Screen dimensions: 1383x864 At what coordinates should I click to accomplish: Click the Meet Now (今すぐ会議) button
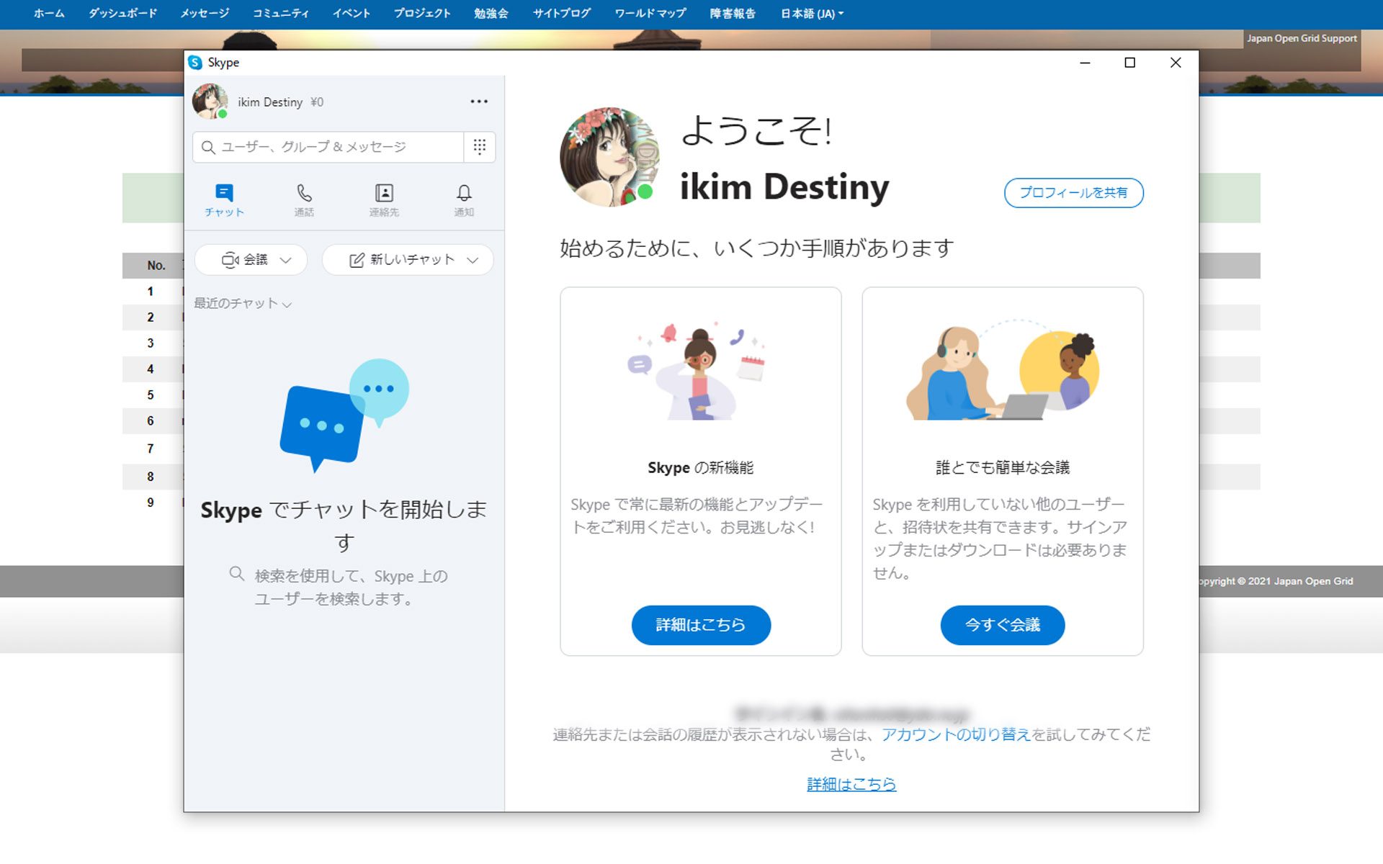1003,625
